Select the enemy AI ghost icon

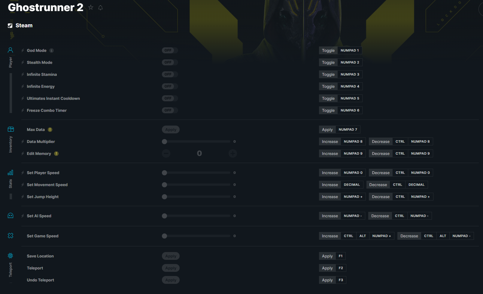click(11, 215)
